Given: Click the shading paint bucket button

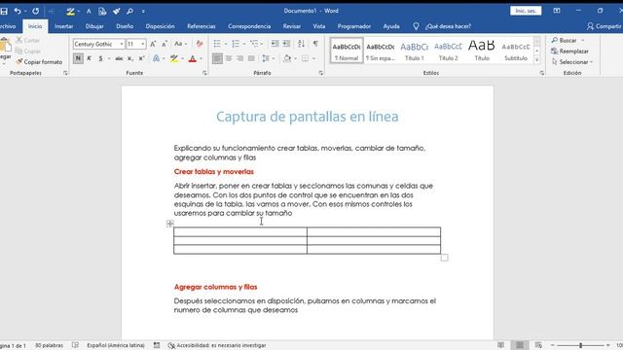Looking at the screenshot, I should click(x=287, y=58).
